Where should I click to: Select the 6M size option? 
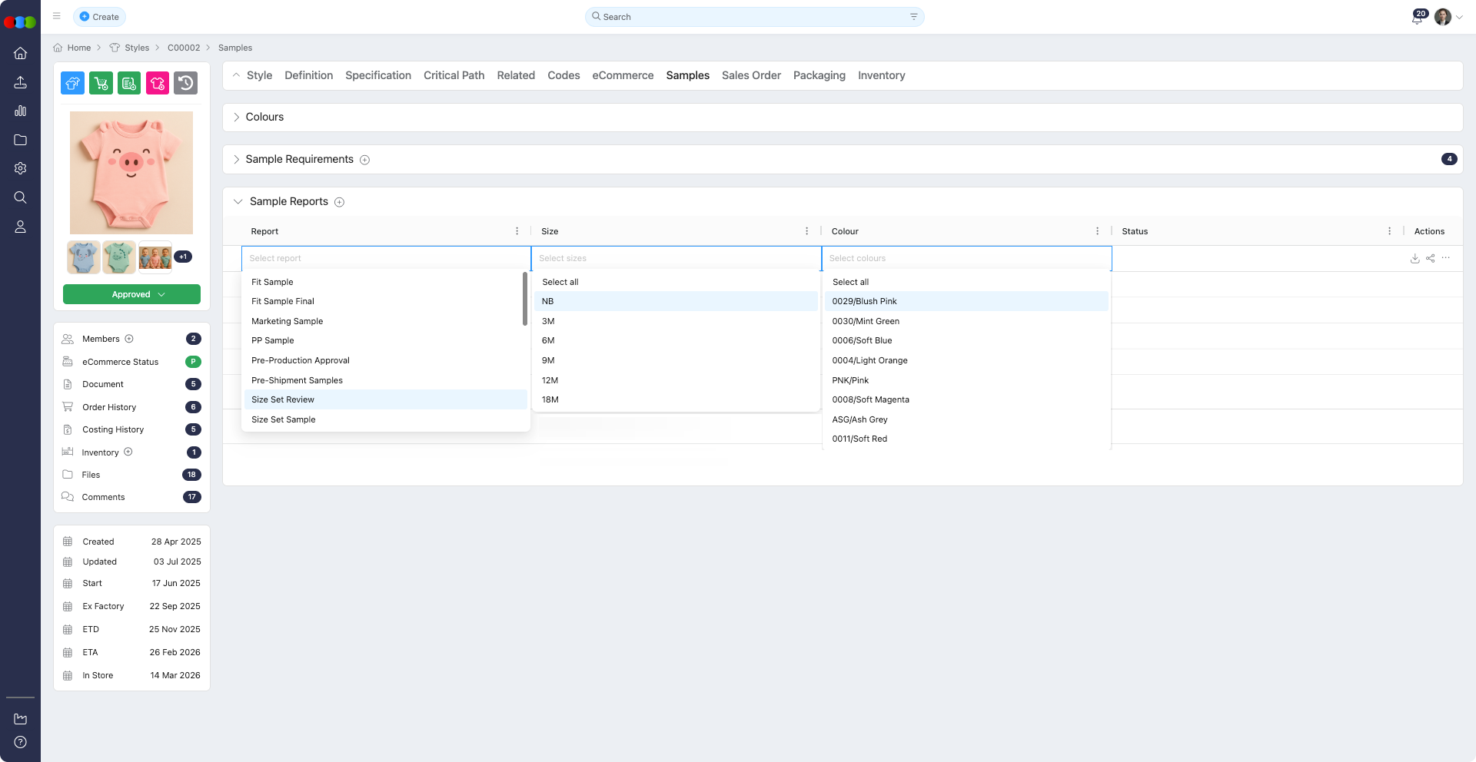coord(548,340)
